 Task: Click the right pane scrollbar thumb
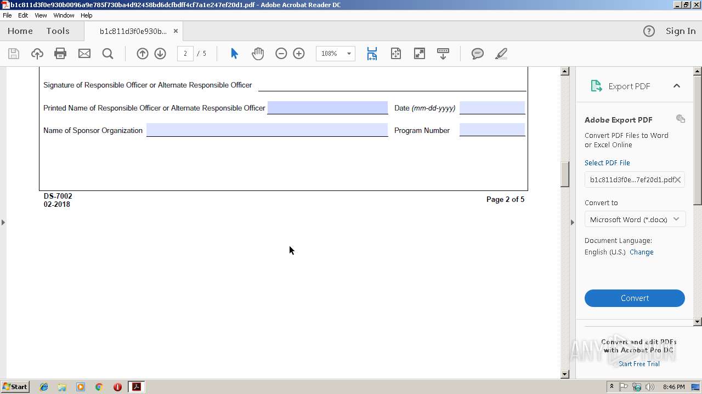pos(698,140)
